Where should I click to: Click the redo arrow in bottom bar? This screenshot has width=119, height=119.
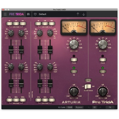tap(100, 107)
